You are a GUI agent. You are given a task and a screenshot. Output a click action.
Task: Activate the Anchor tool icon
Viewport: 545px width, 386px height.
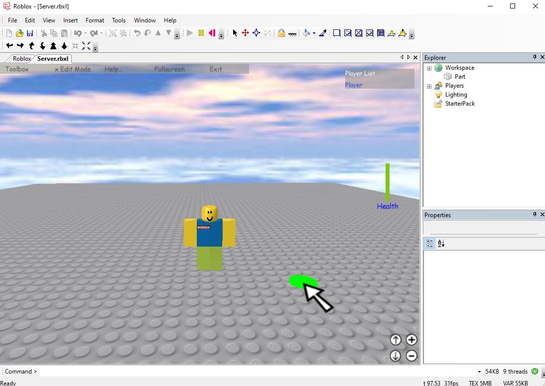(292, 33)
